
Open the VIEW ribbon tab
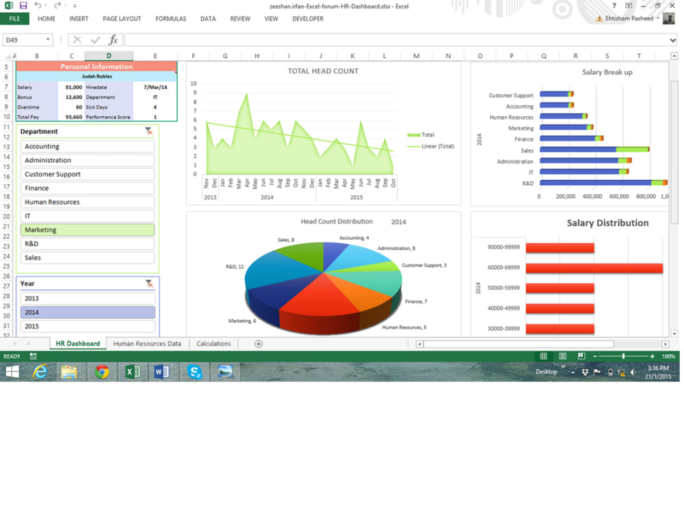click(x=271, y=18)
